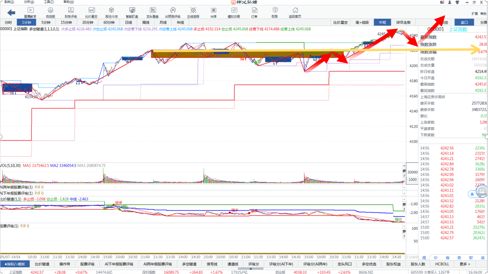Expand the 更多 > indicator list
This screenshot has height=274, width=488.
click(x=465, y=264)
